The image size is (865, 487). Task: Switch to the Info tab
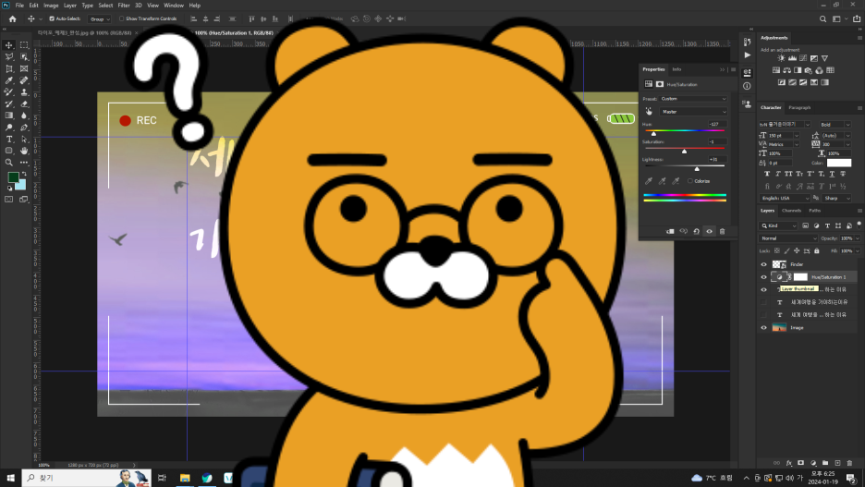(x=676, y=69)
